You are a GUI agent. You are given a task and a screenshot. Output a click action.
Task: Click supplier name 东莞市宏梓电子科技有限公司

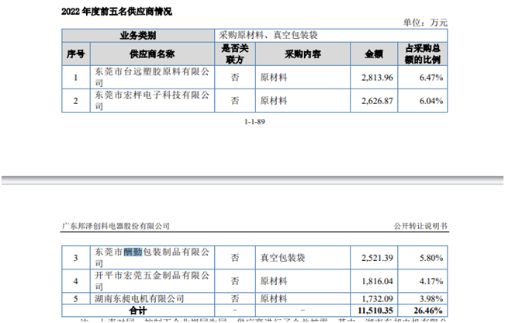pos(152,101)
